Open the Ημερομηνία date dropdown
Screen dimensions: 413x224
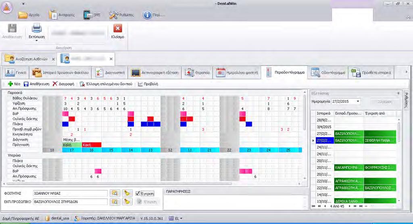coord(358,101)
